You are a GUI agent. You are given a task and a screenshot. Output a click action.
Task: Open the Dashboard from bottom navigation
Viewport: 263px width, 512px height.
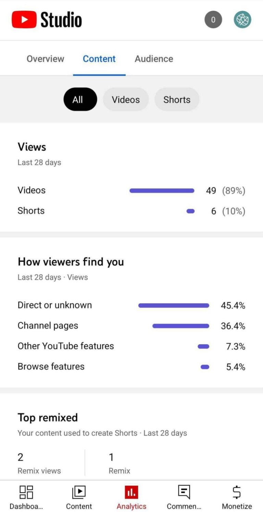pyautogui.click(x=26, y=496)
